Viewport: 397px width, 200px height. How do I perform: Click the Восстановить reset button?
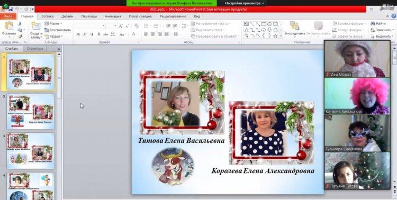(58, 30)
